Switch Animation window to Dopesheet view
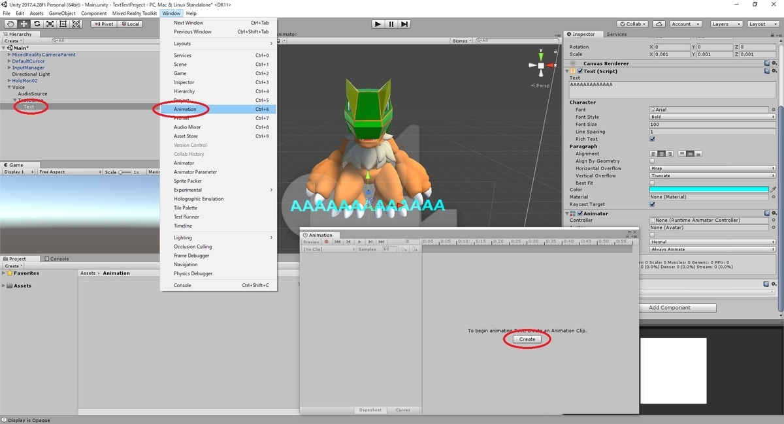 (x=371, y=410)
